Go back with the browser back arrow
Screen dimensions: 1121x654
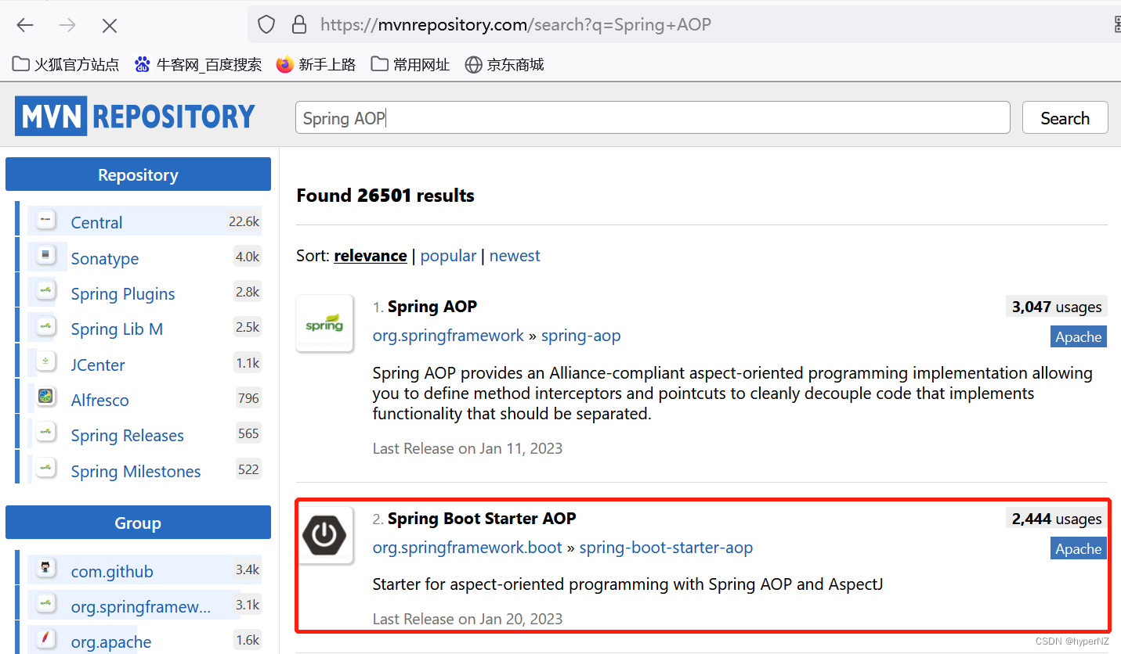pos(25,25)
